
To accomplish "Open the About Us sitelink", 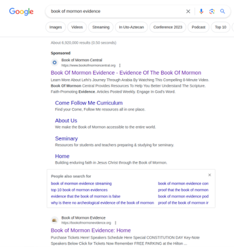I will point(66,120).
